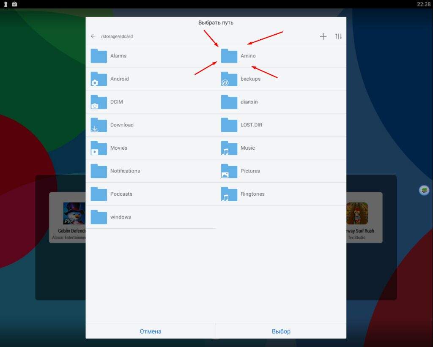Select the 'Alarms' folder name

click(118, 56)
